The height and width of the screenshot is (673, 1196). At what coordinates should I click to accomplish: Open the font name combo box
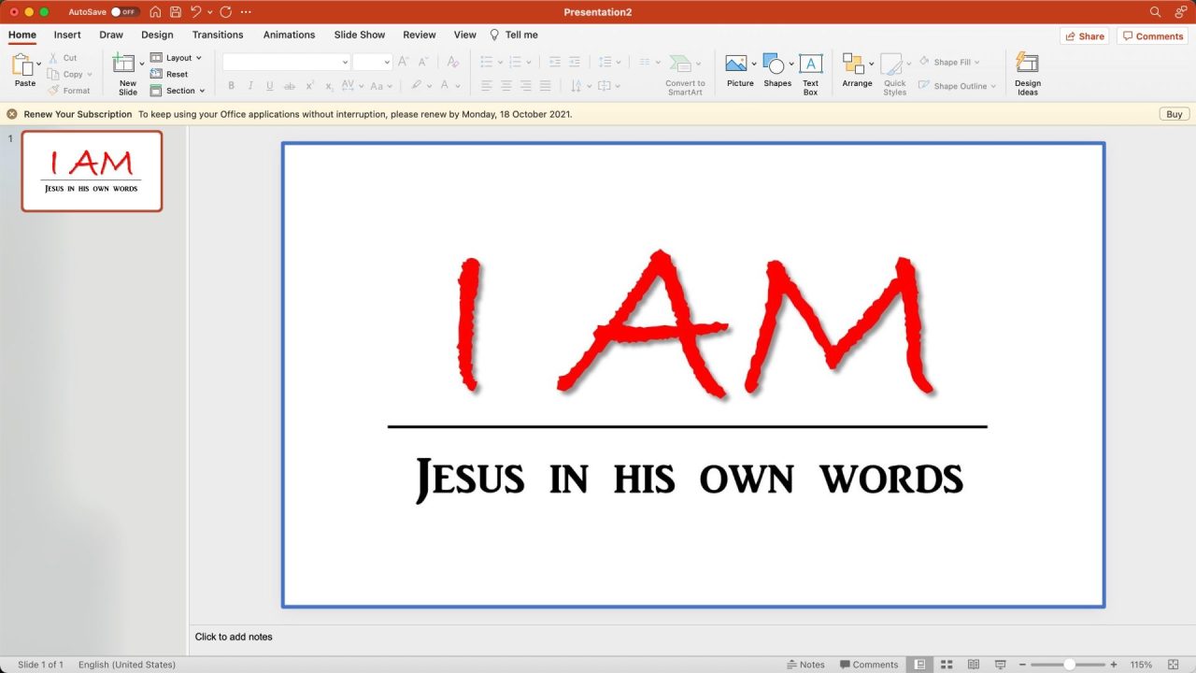[x=286, y=62]
